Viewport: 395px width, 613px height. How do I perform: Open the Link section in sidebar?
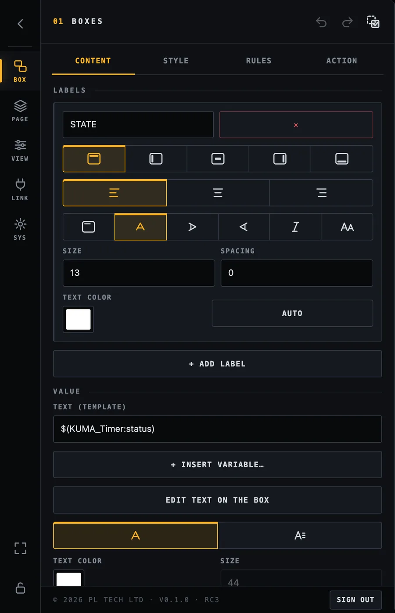[x=20, y=190]
